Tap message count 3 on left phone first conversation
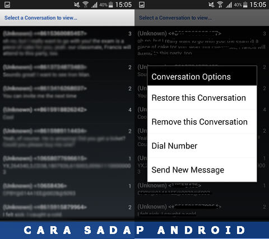 [130, 34]
